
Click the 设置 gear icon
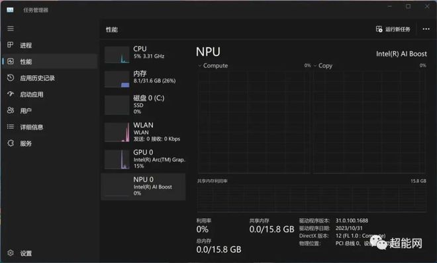[11, 252]
